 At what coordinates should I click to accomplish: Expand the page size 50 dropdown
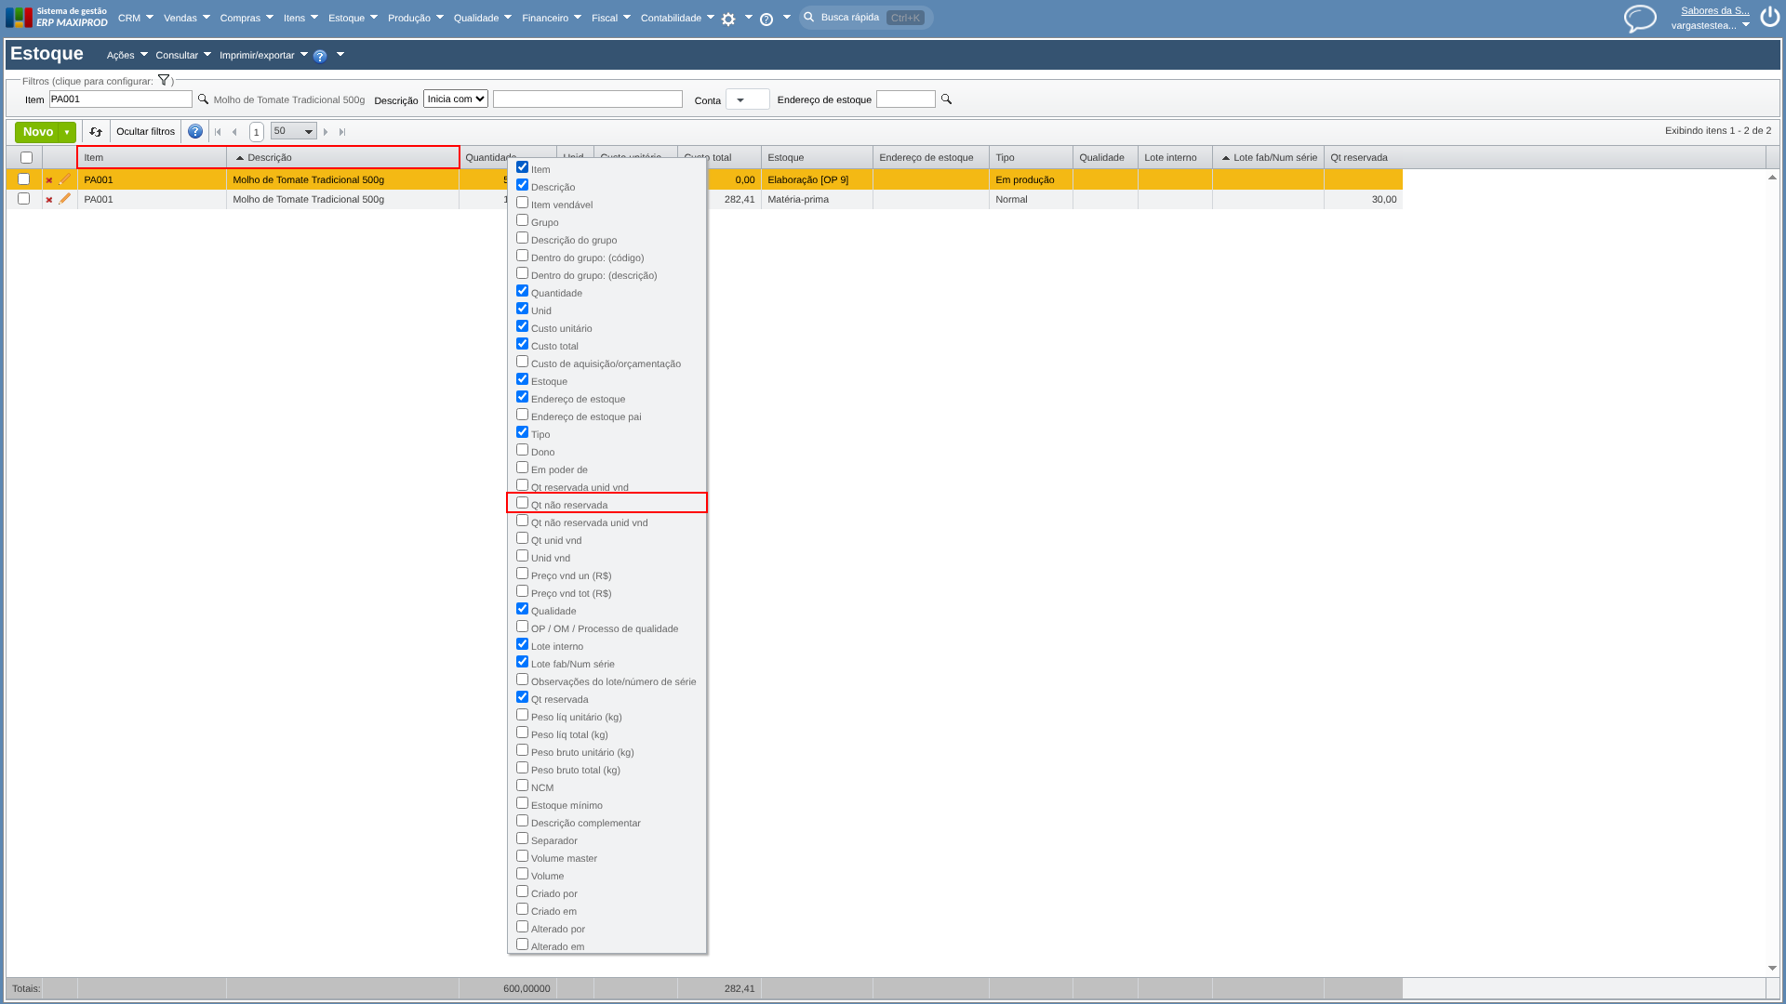tap(294, 132)
